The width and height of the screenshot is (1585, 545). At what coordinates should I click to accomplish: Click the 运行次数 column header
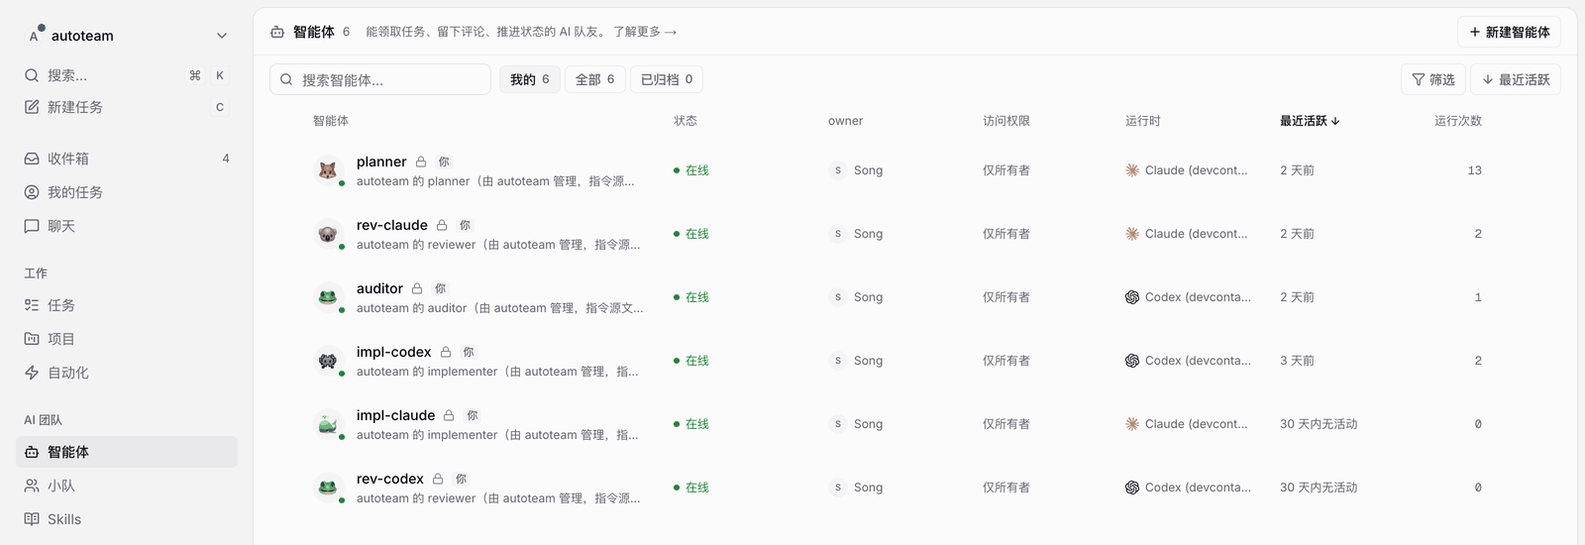1458,121
